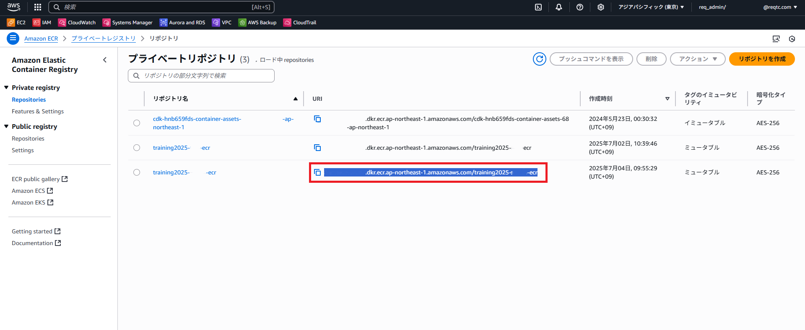Open Amazon ECS external link

(32, 191)
